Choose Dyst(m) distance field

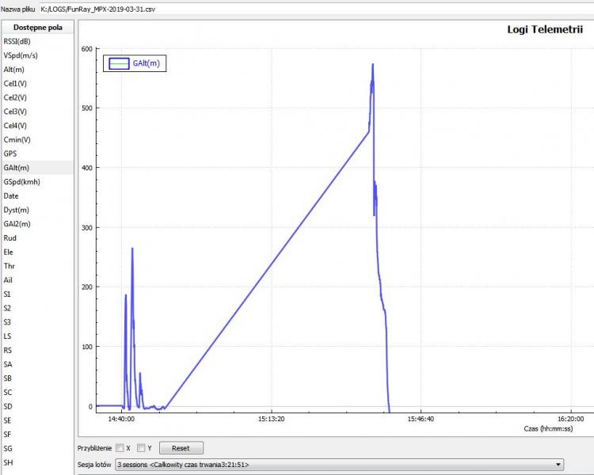click(x=16, y=210)
